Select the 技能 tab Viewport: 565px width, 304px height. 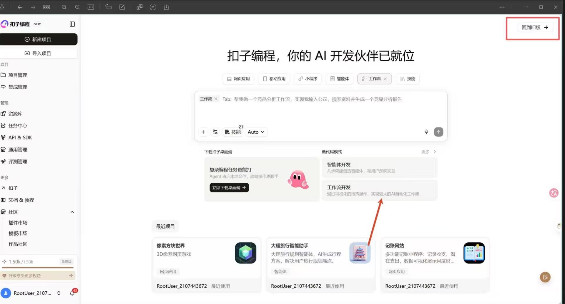[x=408, y=79]
